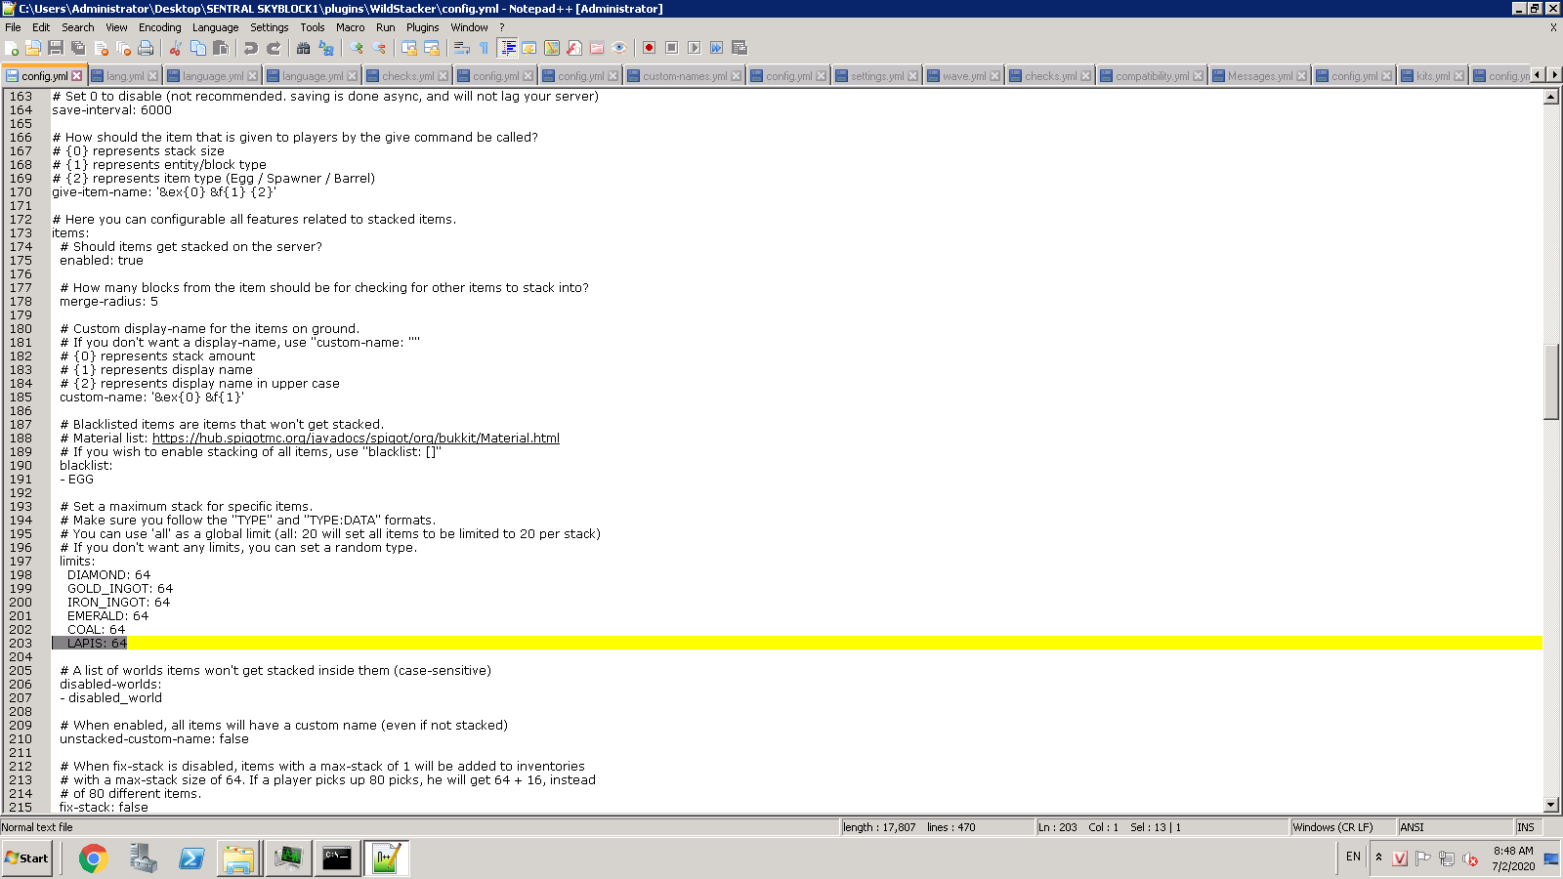Switch to the wave.yml tab
The image size is (1563, 879).
tap(964, 76)
